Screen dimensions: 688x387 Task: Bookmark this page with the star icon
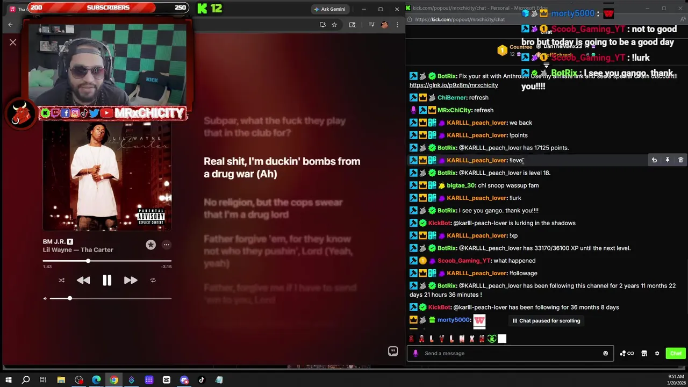coord(334,25)
